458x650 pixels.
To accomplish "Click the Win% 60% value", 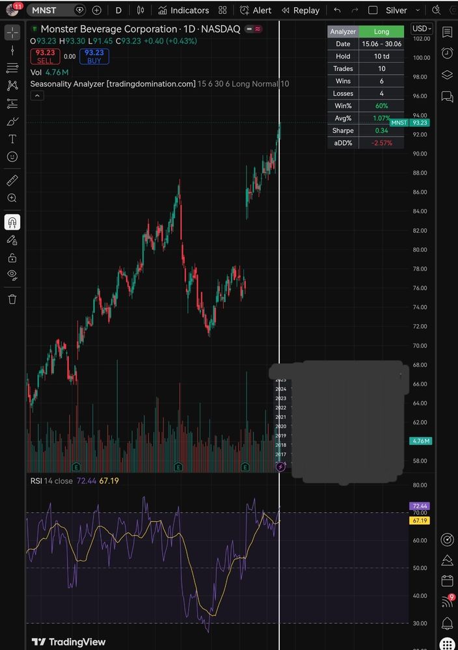I will (381, 105).
